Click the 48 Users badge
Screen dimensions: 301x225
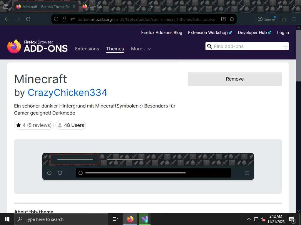pyautogui.click(x=71, y=125)
